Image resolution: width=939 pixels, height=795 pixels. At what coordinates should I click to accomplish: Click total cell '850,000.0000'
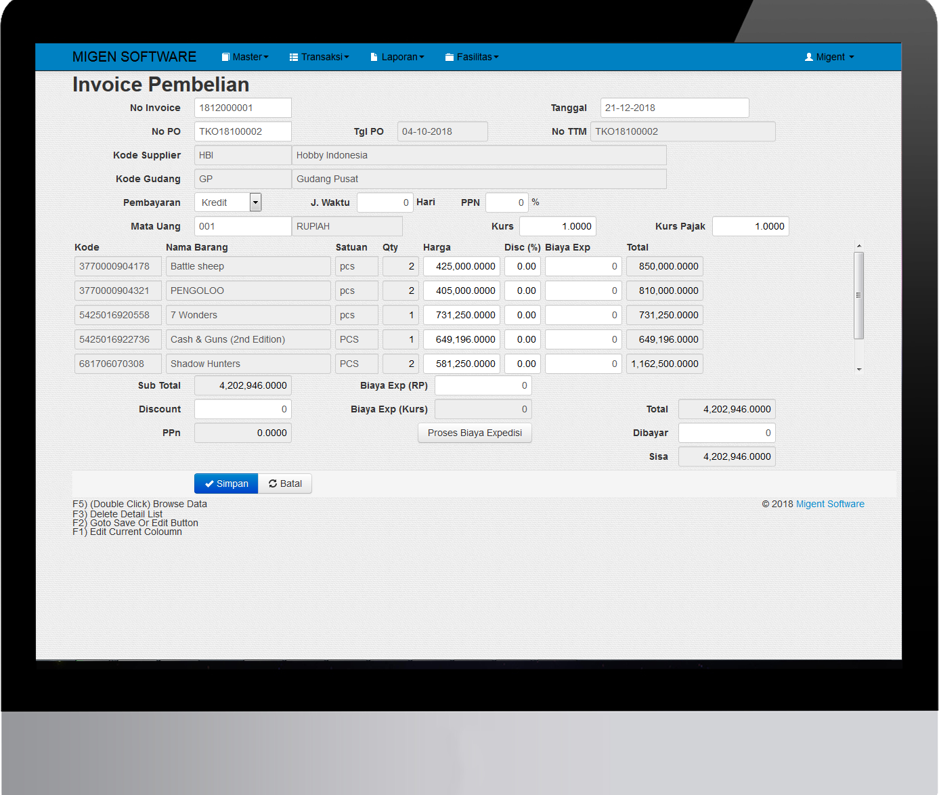tap(665, 266)
